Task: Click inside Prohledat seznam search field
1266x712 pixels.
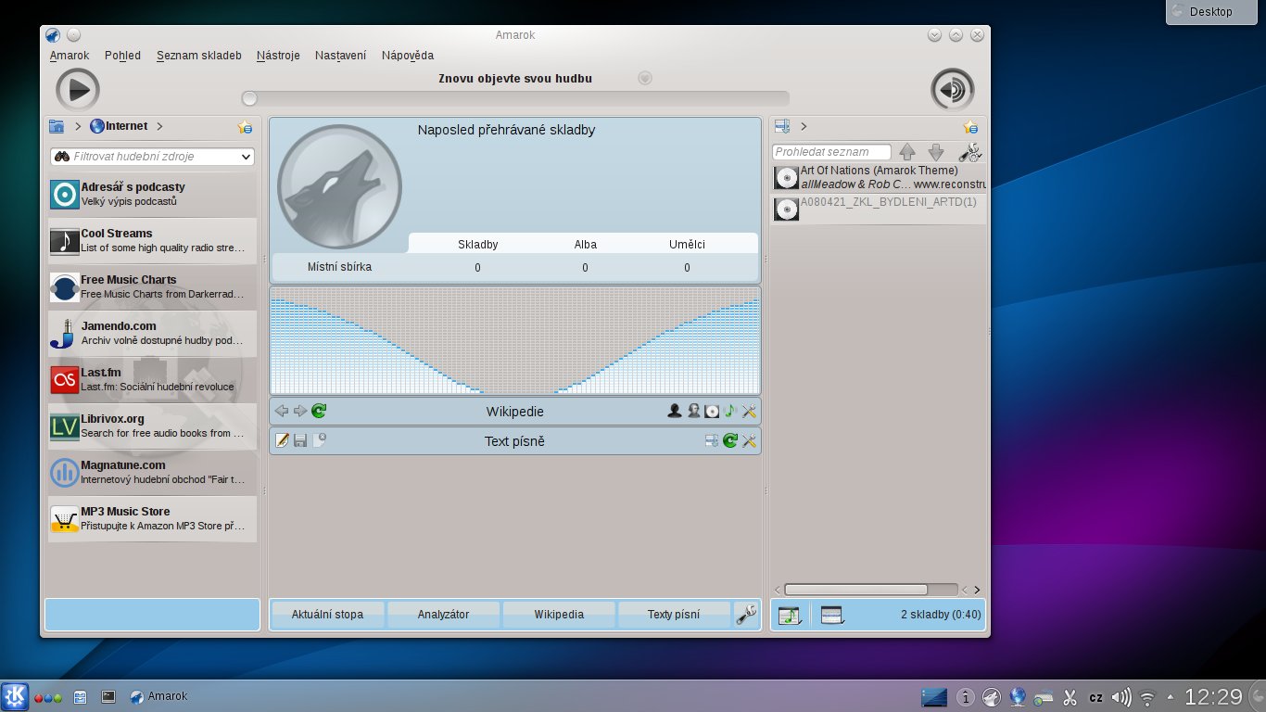Action: [x=831, y=152]
